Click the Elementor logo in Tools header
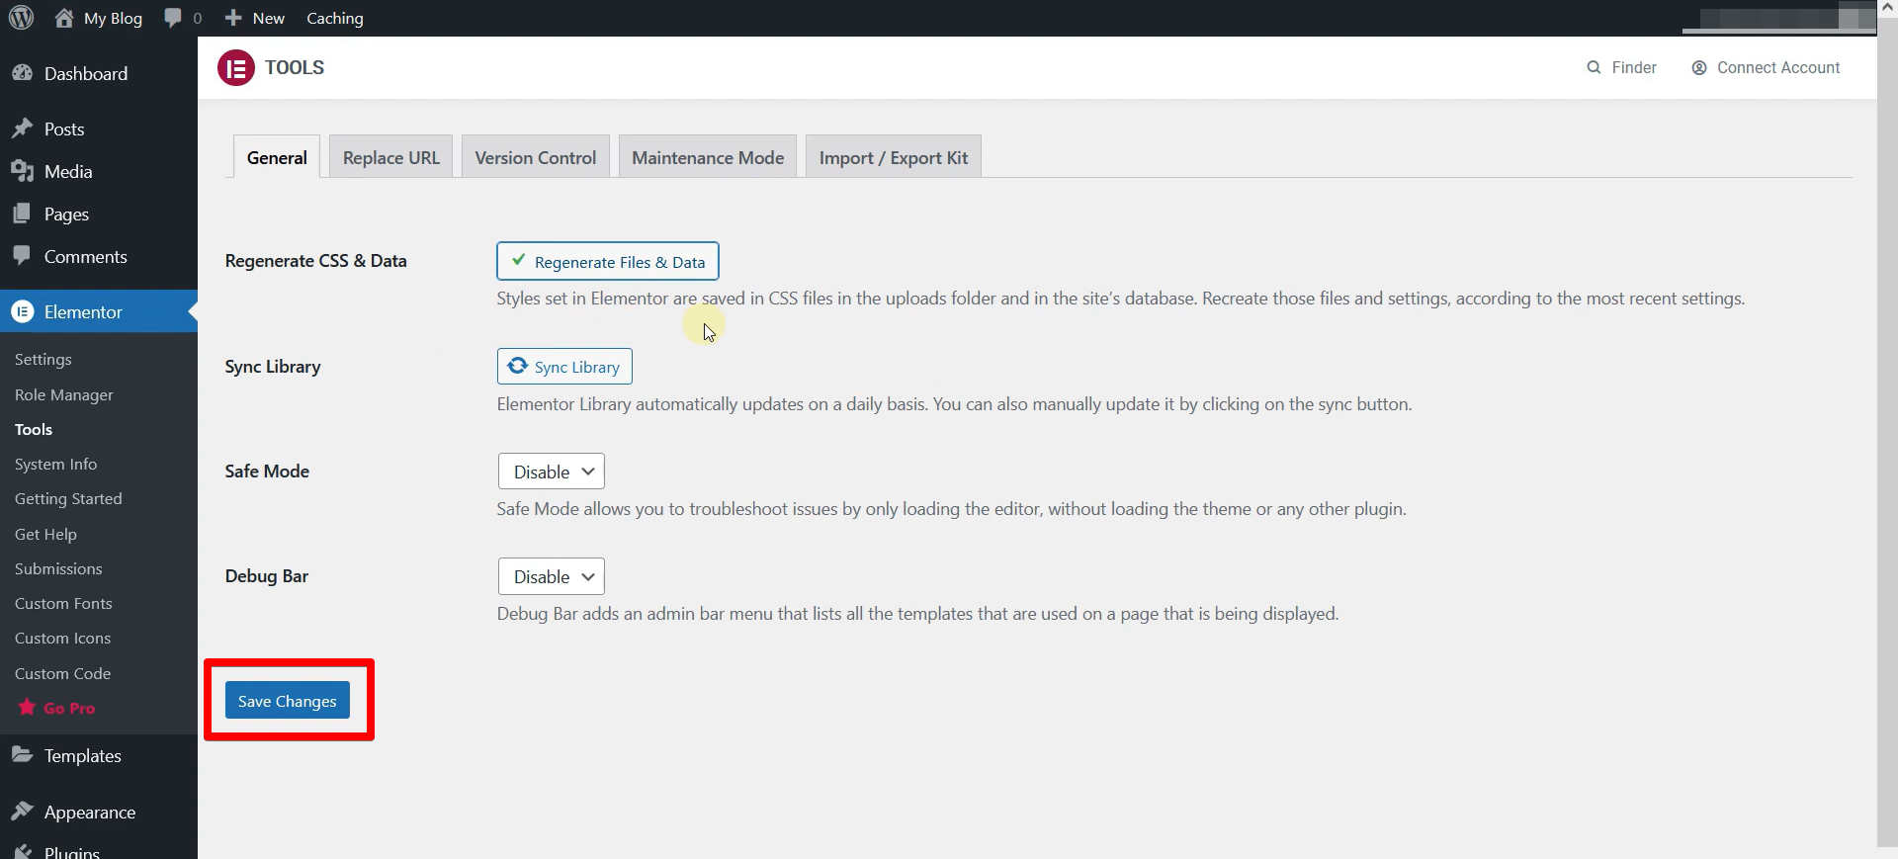 click(x=236, y=67)
